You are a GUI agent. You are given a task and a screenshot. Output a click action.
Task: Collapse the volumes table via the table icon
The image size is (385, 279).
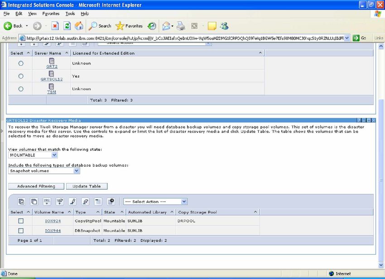click(98, 202)
